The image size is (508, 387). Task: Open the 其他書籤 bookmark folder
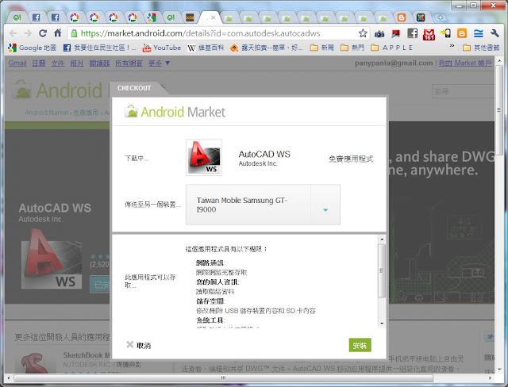click(481, 48)
